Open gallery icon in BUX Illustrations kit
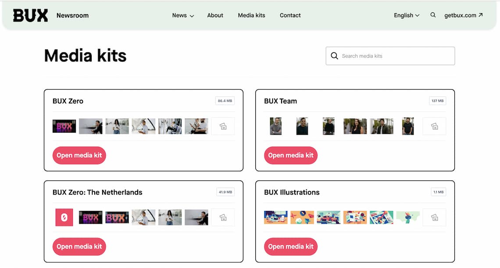500x268 pixels. (434, 217)
